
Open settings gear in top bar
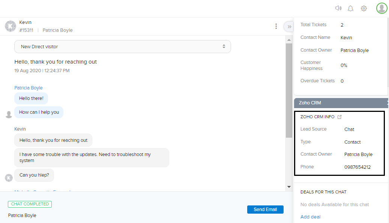pos(364,8)
